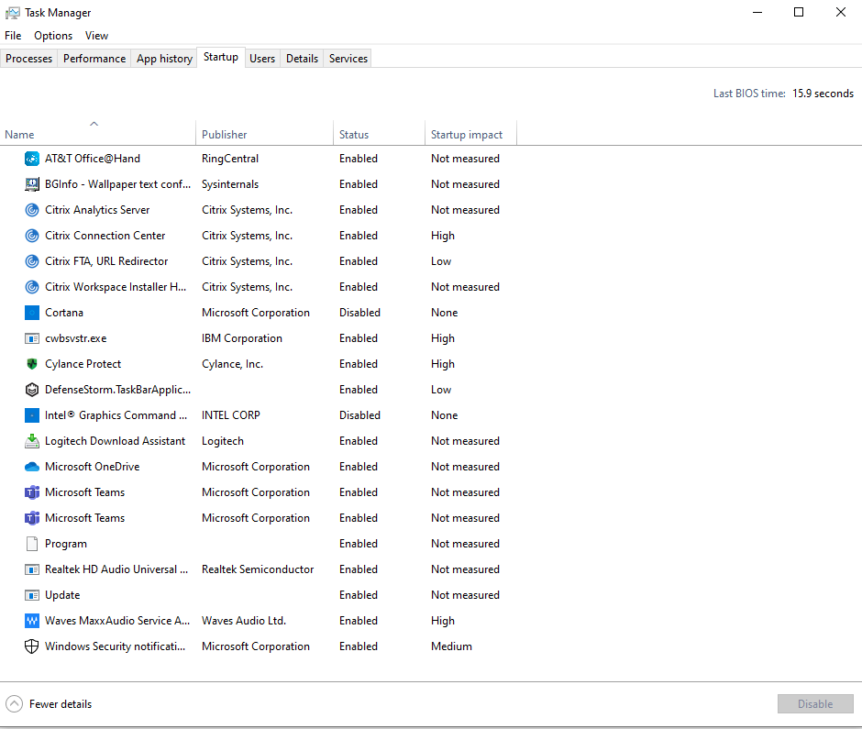Sort by Startup impact column header
This screenshot has height=729, width=862.
pyautogui.click(x=467, y=135)
